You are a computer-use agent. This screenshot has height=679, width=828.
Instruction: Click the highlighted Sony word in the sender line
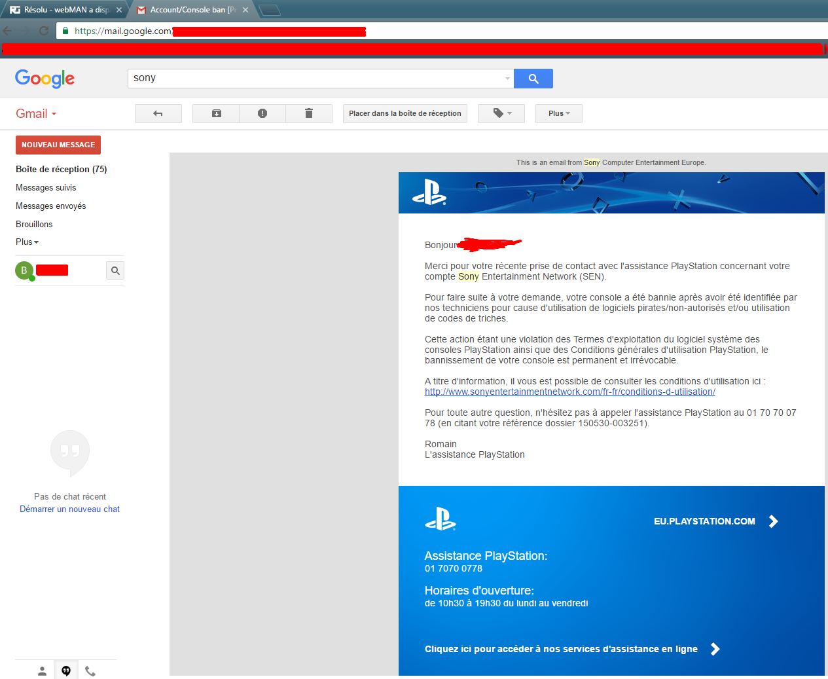tap(592, 162)
